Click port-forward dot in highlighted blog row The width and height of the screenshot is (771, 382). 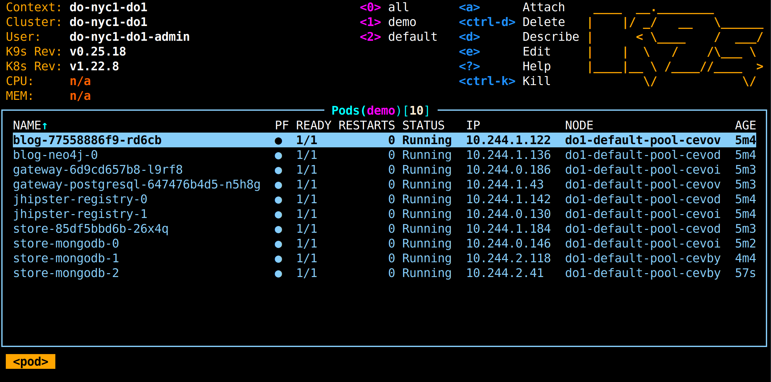[278, 141]
